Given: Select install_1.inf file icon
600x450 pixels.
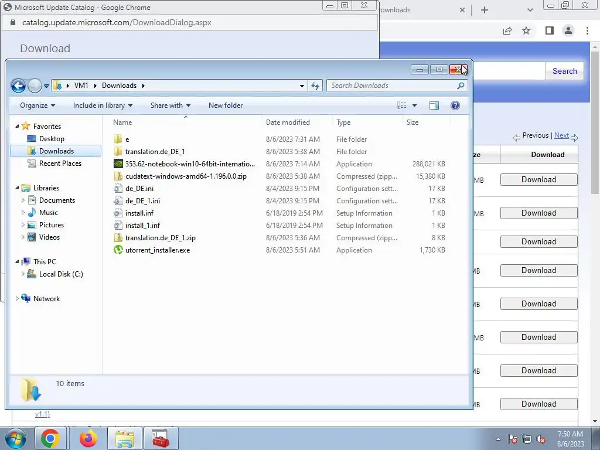Looking at the screenshot, I should tap(118, 226).
